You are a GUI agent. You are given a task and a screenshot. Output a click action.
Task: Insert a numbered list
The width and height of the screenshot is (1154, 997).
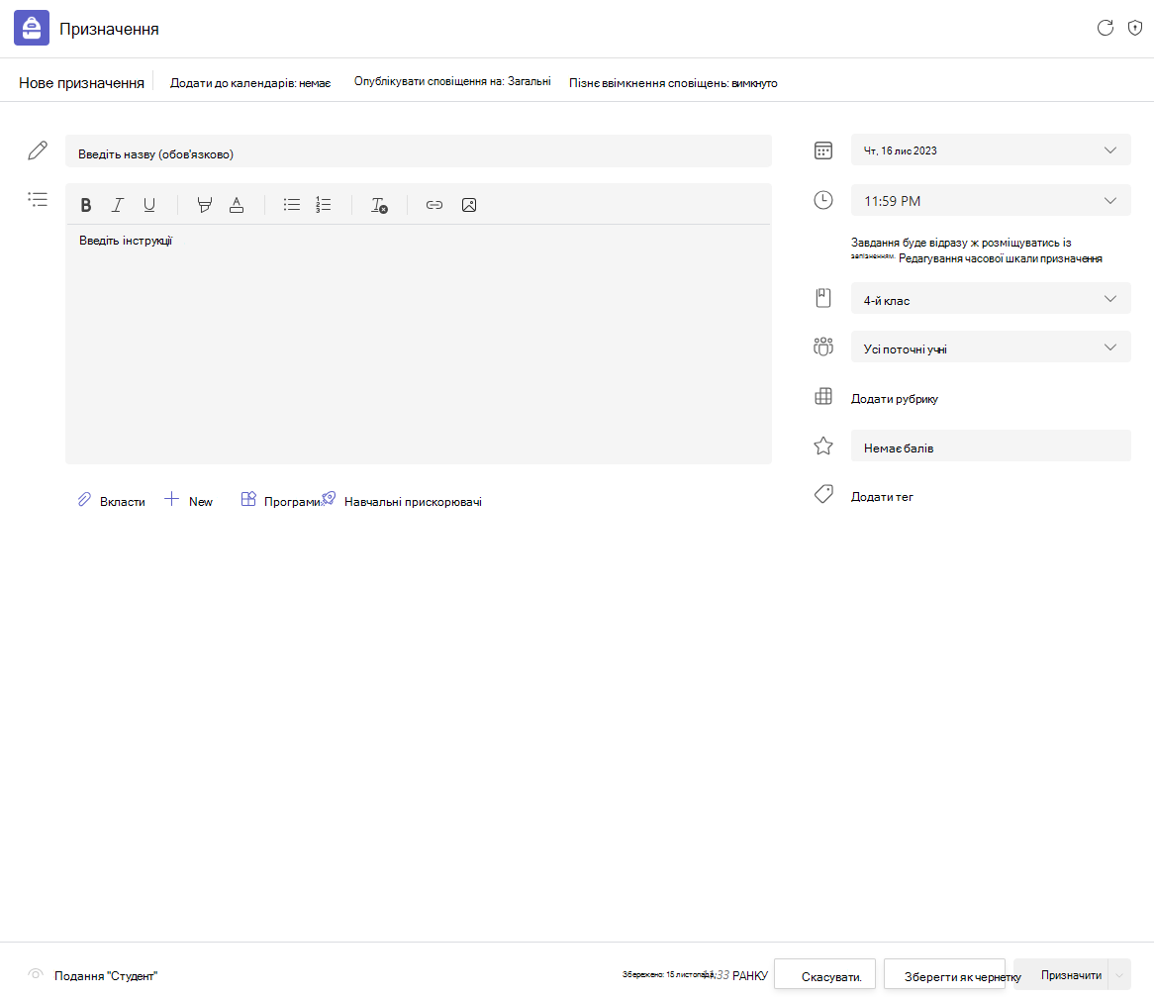(323, 205)
